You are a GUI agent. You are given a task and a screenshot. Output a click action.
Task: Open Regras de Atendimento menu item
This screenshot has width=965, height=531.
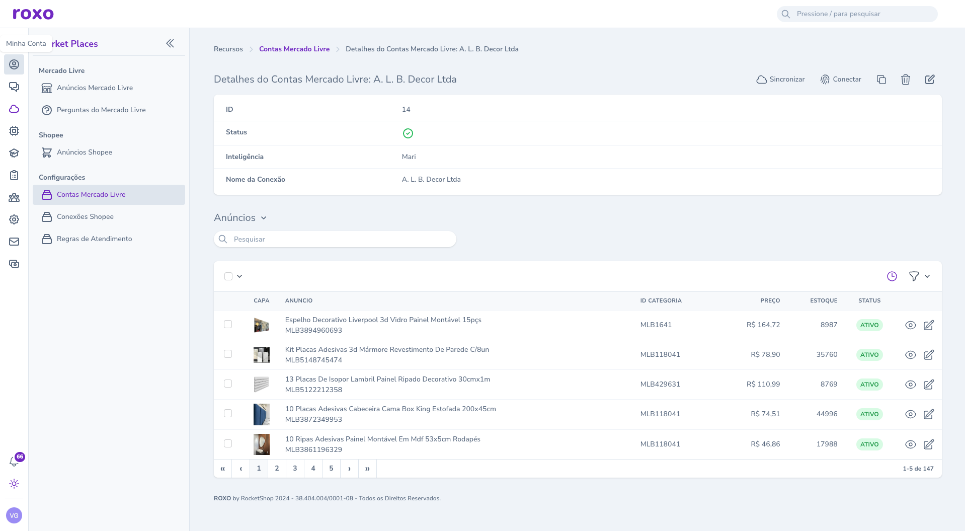pos(109,239)
